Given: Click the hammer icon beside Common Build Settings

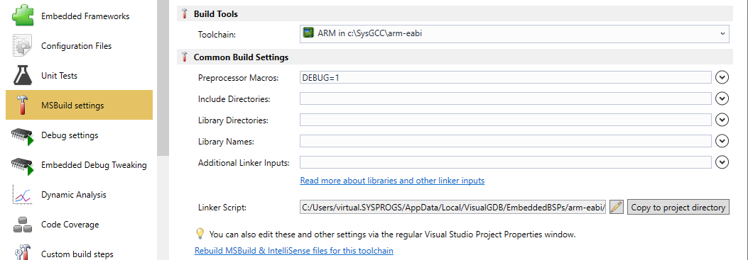Looking at the screenshot, I should click(185, 57).
